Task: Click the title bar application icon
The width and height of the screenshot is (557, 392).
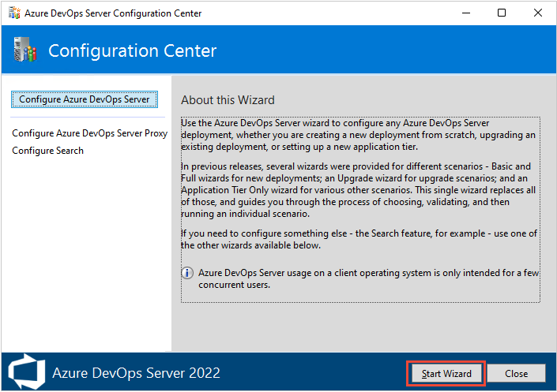Action: click(x=13, y=13)
